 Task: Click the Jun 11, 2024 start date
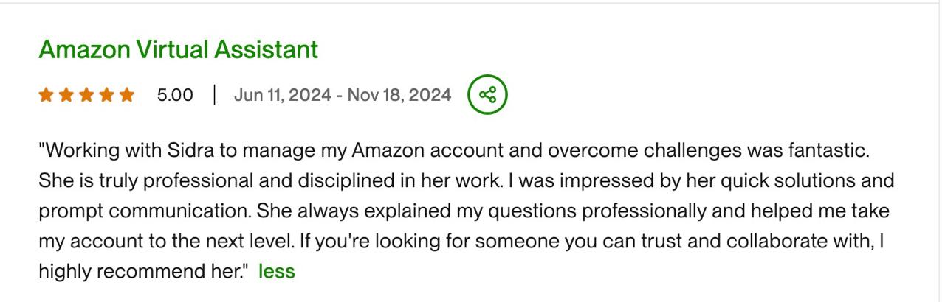click(283, 95)
